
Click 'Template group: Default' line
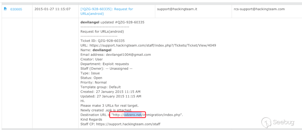point(101,87)
